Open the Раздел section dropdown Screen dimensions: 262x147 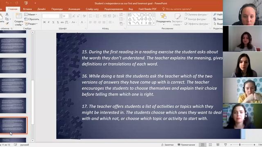[x=31, y=24]
